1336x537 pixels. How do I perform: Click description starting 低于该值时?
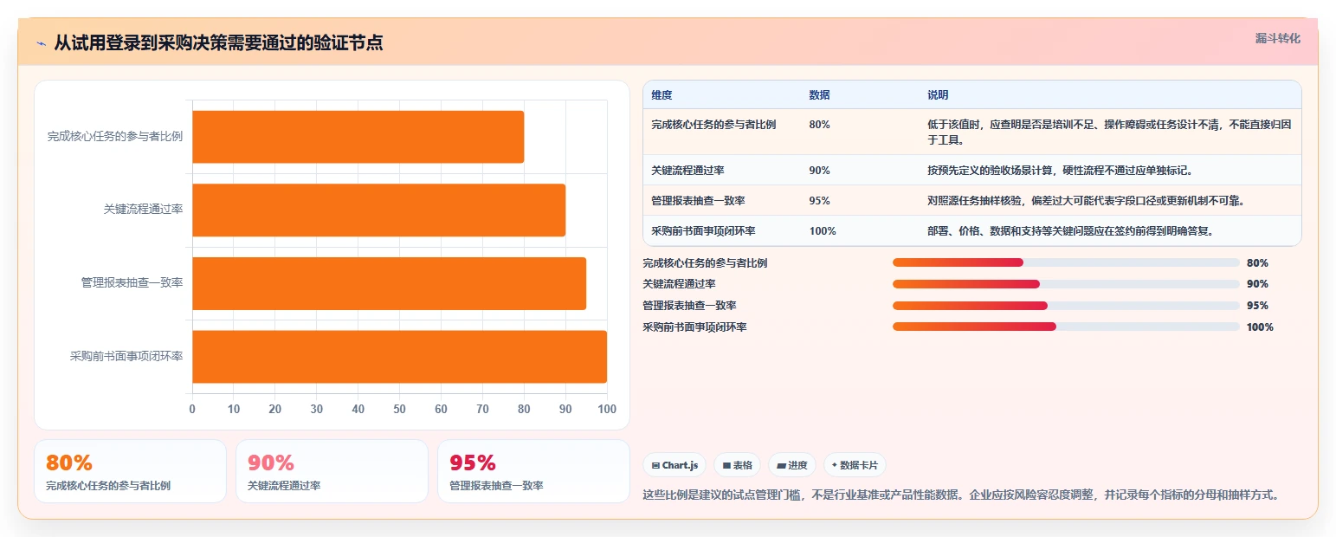coord(1109,132)
